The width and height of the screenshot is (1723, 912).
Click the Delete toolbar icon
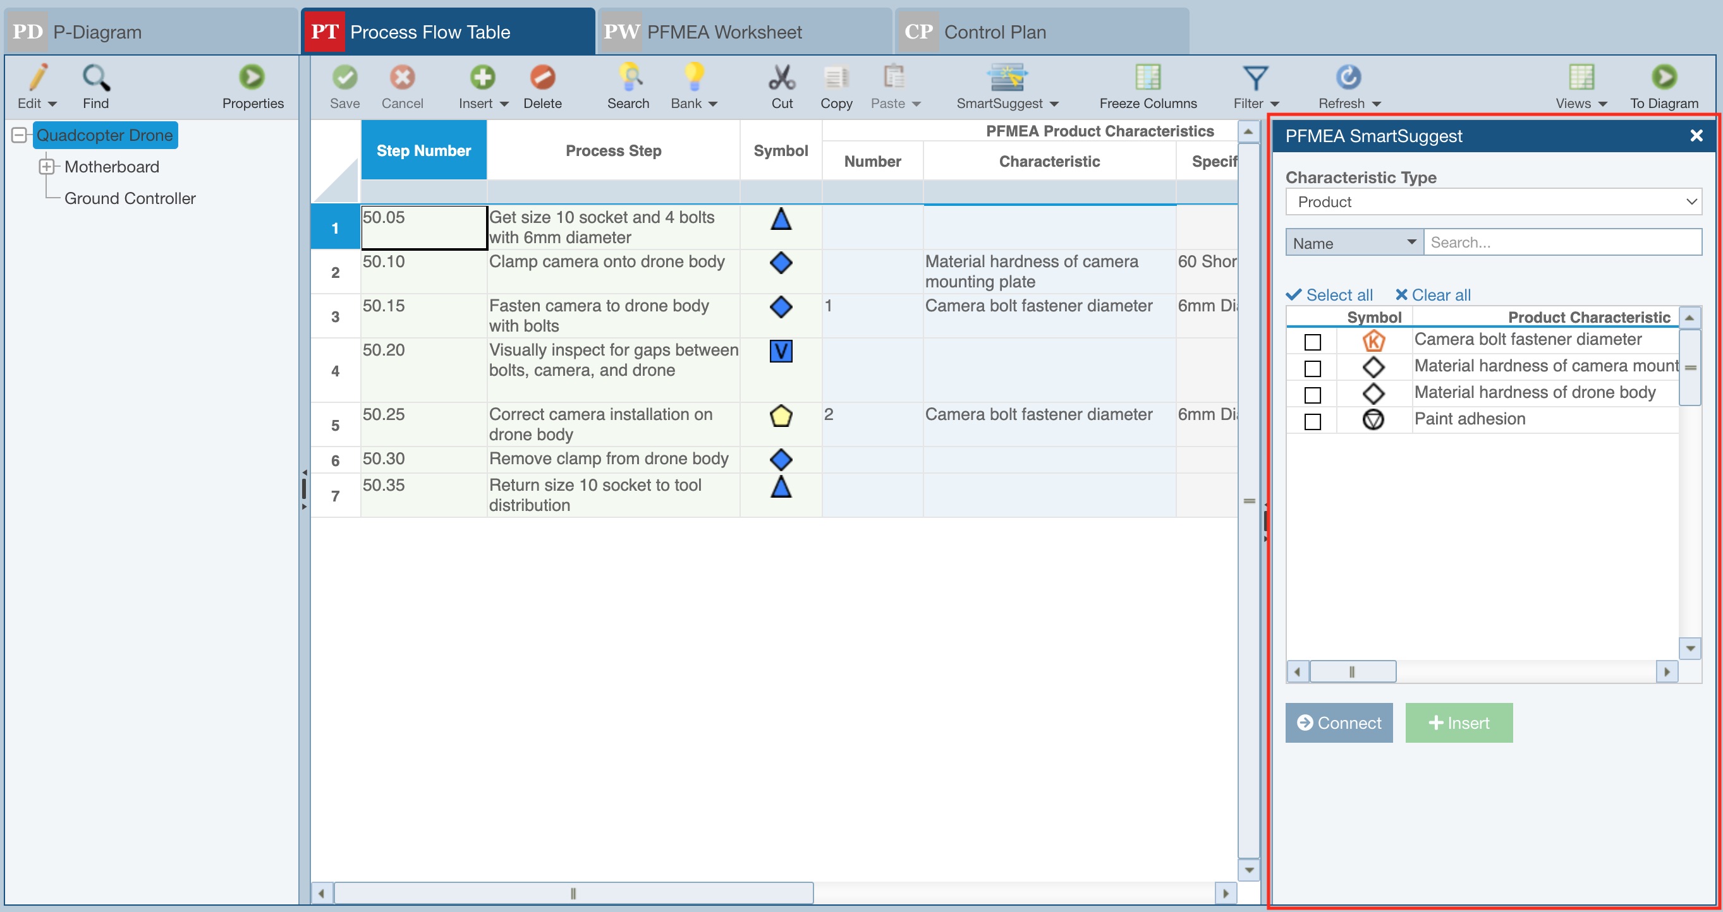(x=542, y=78)
